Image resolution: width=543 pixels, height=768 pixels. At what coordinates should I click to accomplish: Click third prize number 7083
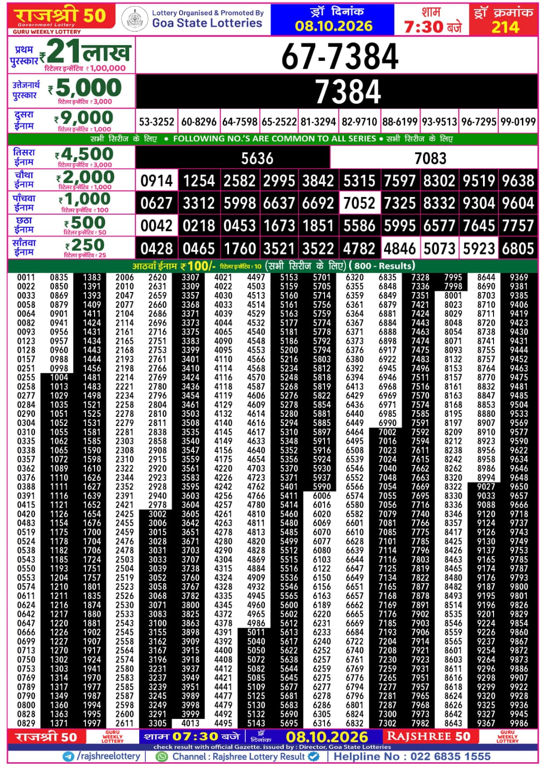[x=430, y=158]
